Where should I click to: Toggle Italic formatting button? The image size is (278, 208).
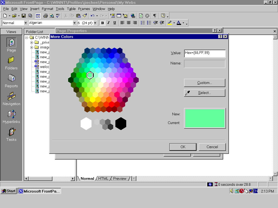(109, 23)
